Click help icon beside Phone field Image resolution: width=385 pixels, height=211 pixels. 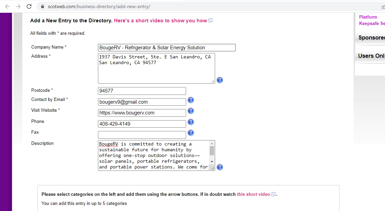click(190, 122)
